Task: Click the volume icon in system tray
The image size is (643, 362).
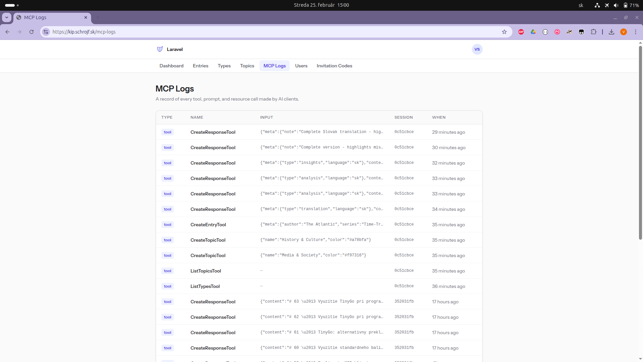Action: (616, 5)
